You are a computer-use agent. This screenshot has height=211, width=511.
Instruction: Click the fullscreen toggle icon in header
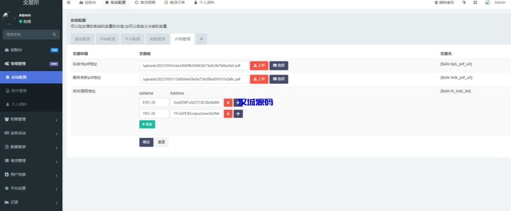pos(475,3)
